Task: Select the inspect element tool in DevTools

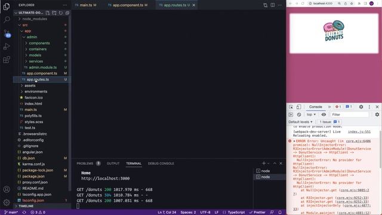Action: pos(291,107)
